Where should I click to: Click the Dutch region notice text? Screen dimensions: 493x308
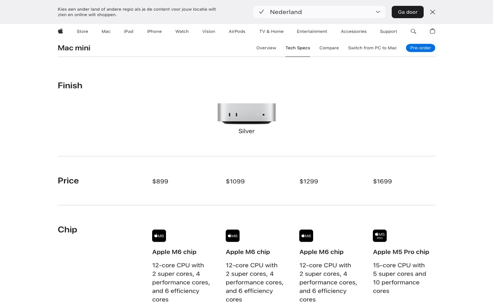[x=137, y=12]
